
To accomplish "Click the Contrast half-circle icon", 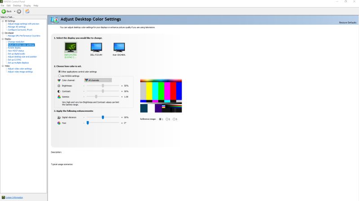I will 59,91.
